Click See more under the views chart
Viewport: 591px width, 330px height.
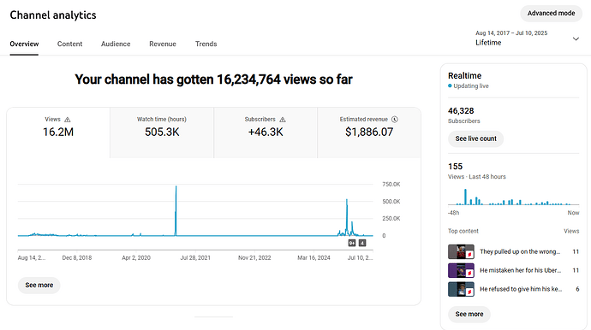point(39,286)
